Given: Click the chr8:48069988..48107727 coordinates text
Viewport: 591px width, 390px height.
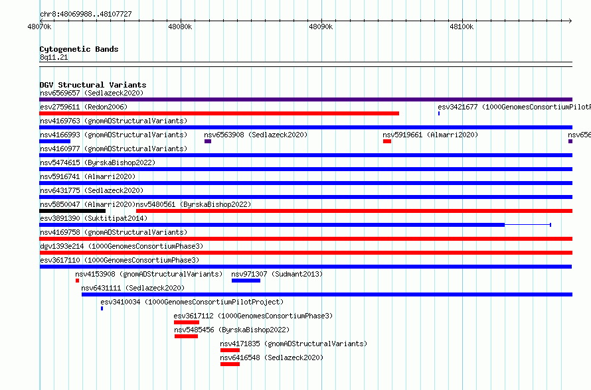Looking at the screenshot, I should coord(86,14).
